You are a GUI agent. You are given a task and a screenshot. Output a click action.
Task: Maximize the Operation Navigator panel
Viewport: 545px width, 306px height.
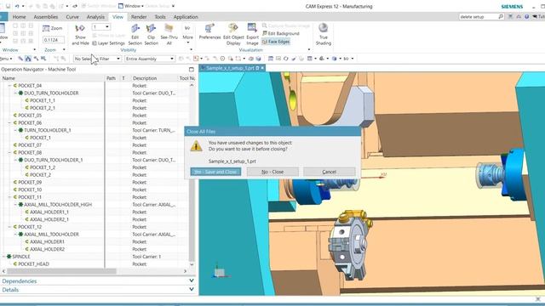191,70
